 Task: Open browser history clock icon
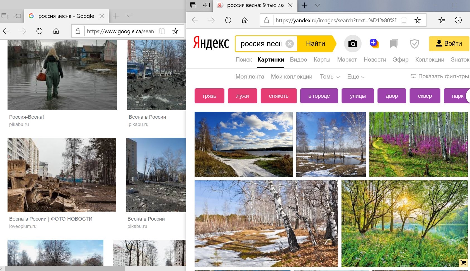point(458,20)
